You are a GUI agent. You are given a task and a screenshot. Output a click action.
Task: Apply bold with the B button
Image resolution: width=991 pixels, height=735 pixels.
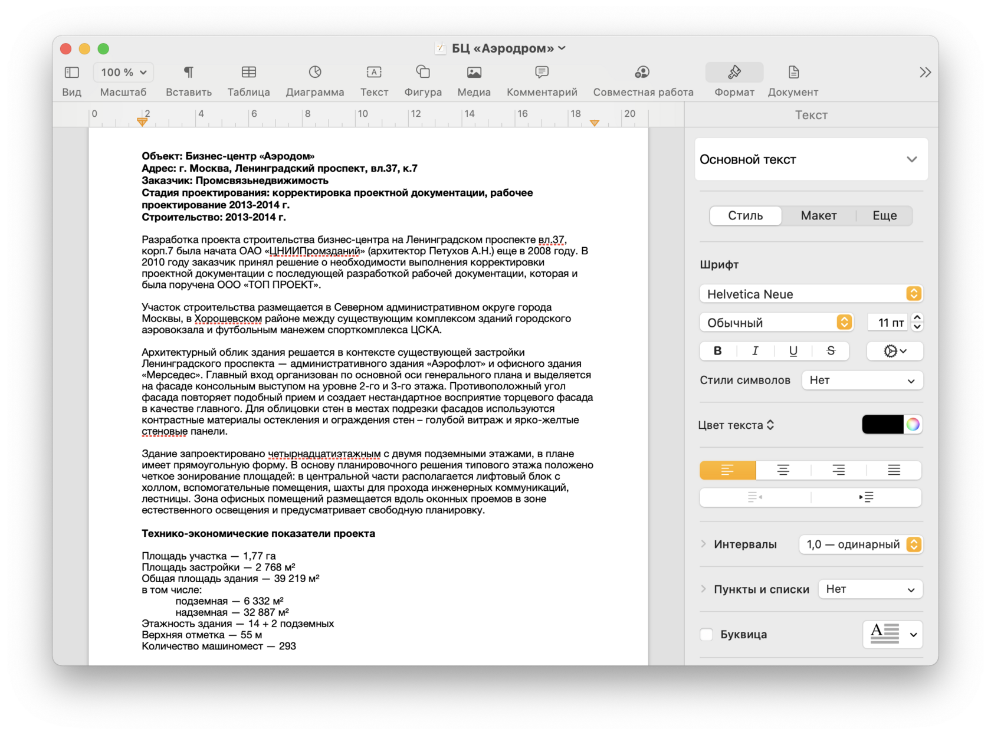tap(717, 351)
